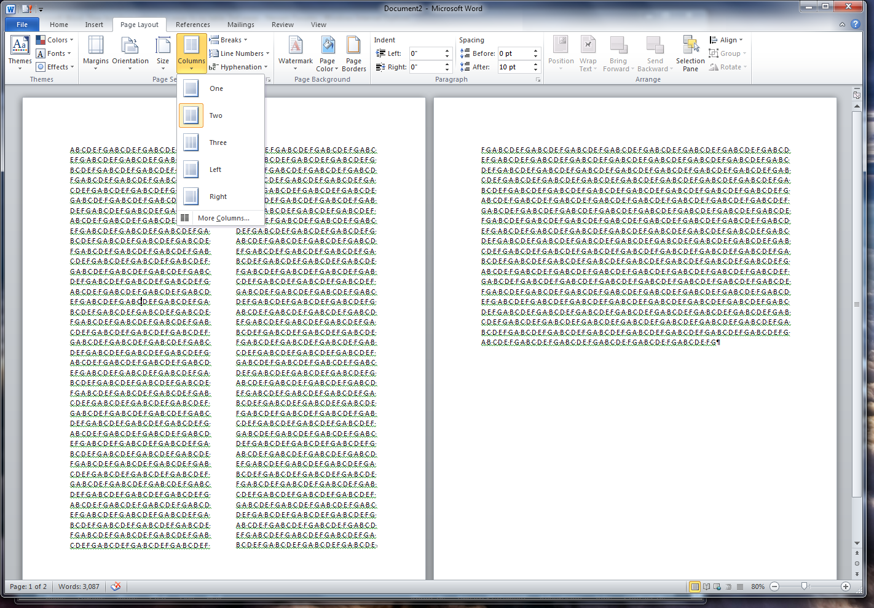Switch to the References tab
This screenshot has height=608, width=874.
(x=193, y=25)
